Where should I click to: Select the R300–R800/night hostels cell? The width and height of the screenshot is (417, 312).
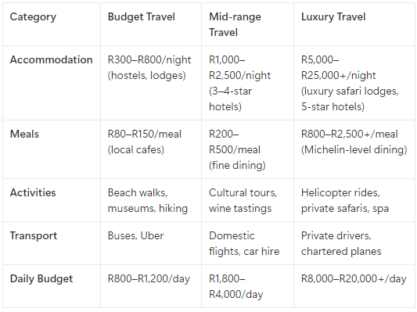click(151, 83)
